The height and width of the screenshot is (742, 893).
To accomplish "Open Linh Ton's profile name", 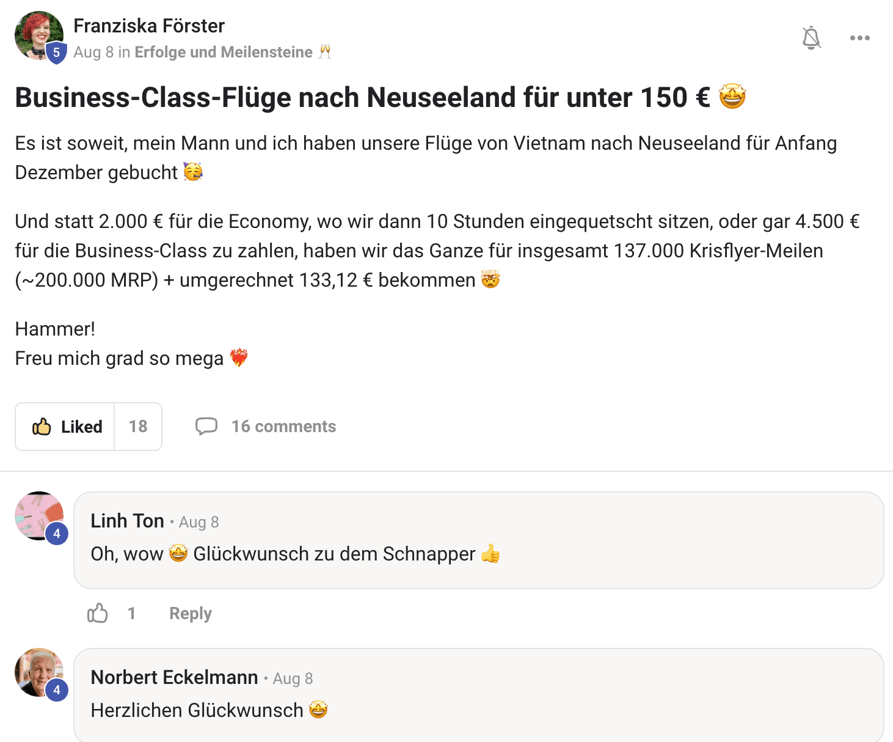I will click(x=127, y=521).
